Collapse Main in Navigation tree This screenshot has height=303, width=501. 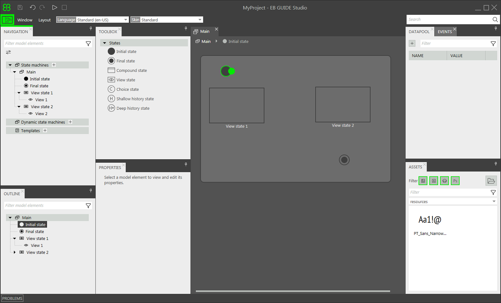15,72
